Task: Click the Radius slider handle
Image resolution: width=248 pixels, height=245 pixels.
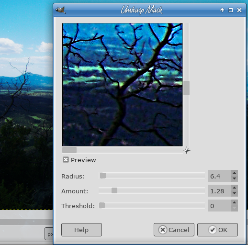Action: pos(103,176)
